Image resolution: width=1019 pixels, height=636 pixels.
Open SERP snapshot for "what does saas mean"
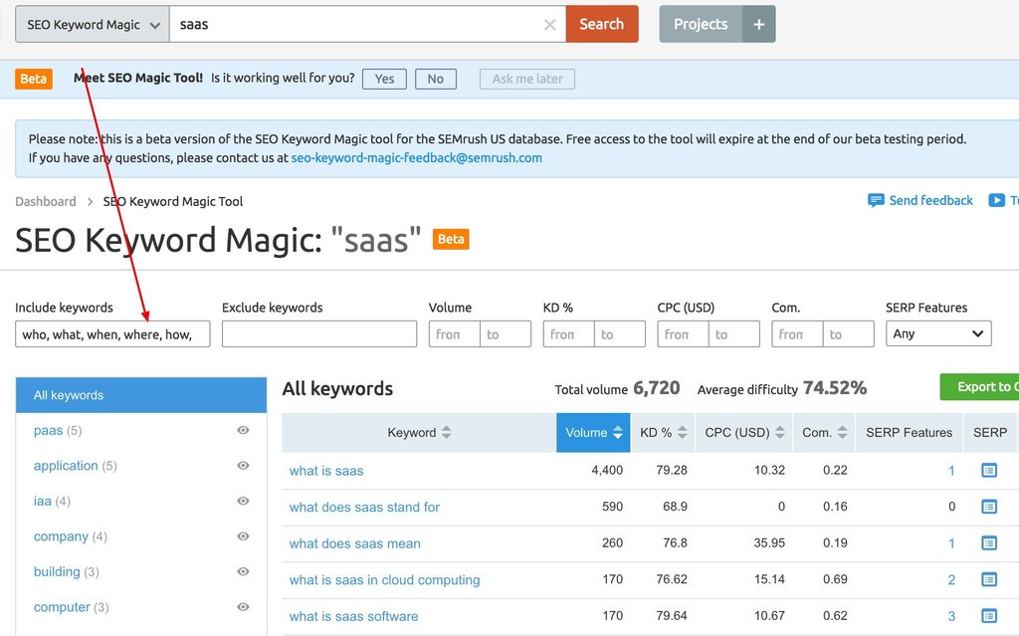click(x=988, y=543)
